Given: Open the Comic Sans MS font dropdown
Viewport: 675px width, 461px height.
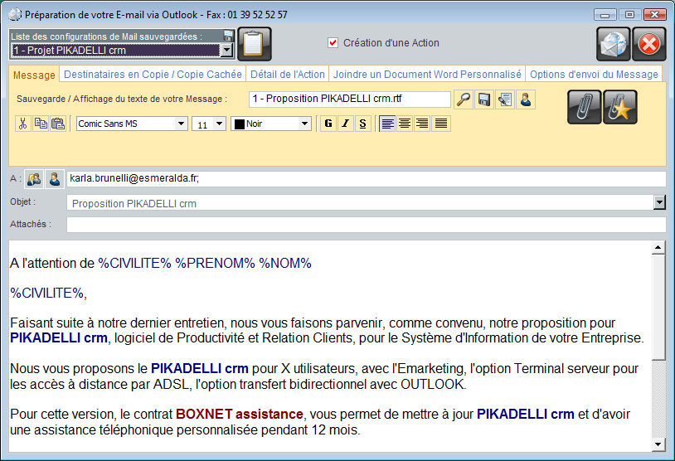Looking at the screenshot, I should click(x=132, y=124).
